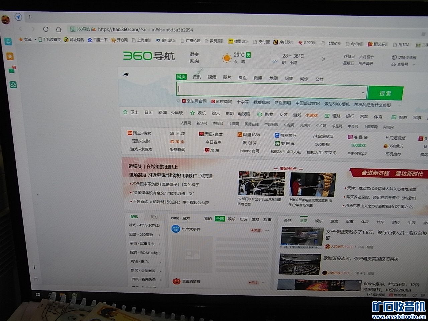Open the 支付宝 bookmark
Image resolution: width=428 pixels, height=321 pixels.
tap(261, 42)
